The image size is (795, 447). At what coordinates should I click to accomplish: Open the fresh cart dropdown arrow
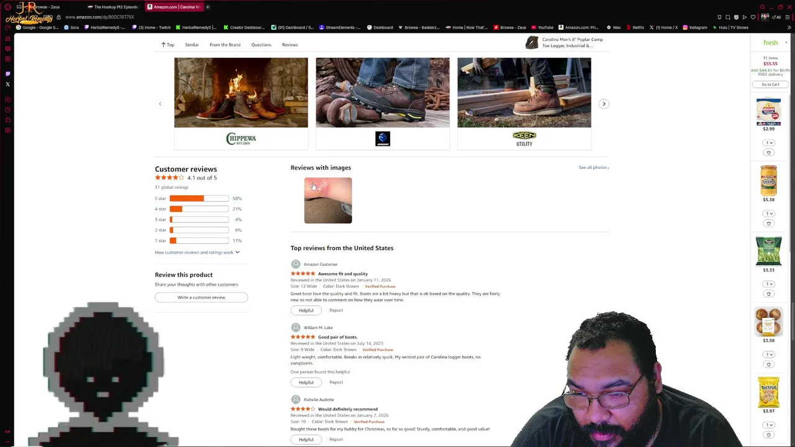(786, 43)
